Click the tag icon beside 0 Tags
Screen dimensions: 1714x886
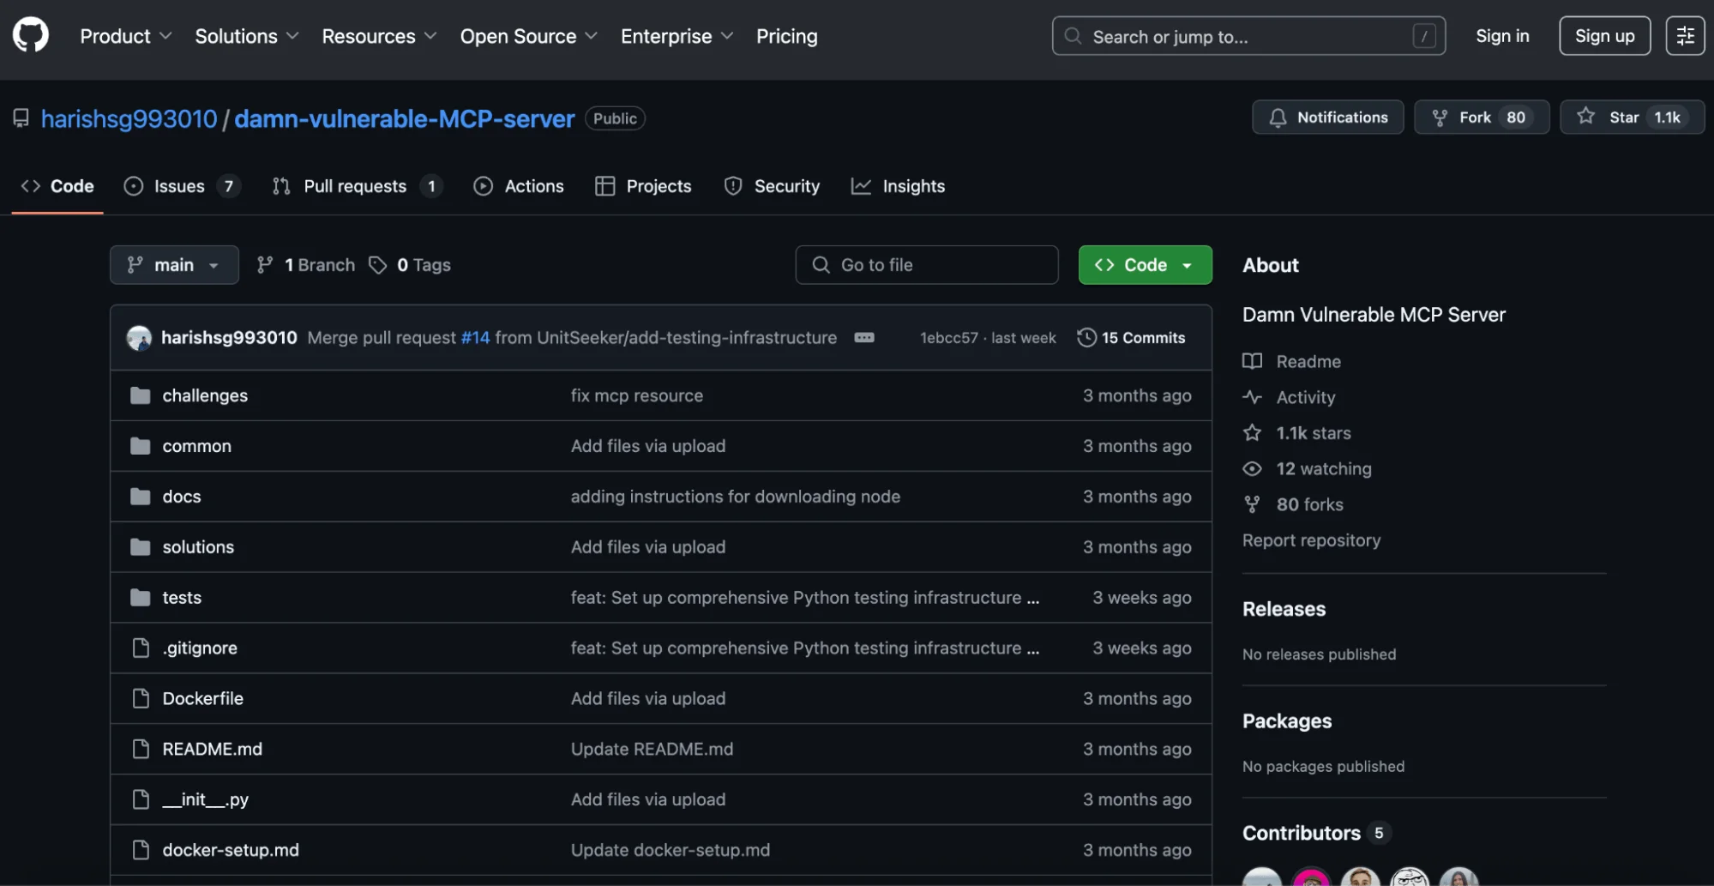click(377, 265)
